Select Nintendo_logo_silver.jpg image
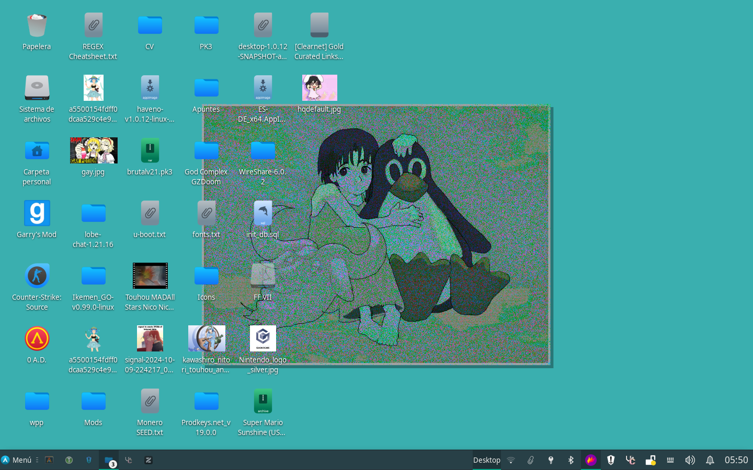Screen dimensions: 753x470 coord(263,338)
